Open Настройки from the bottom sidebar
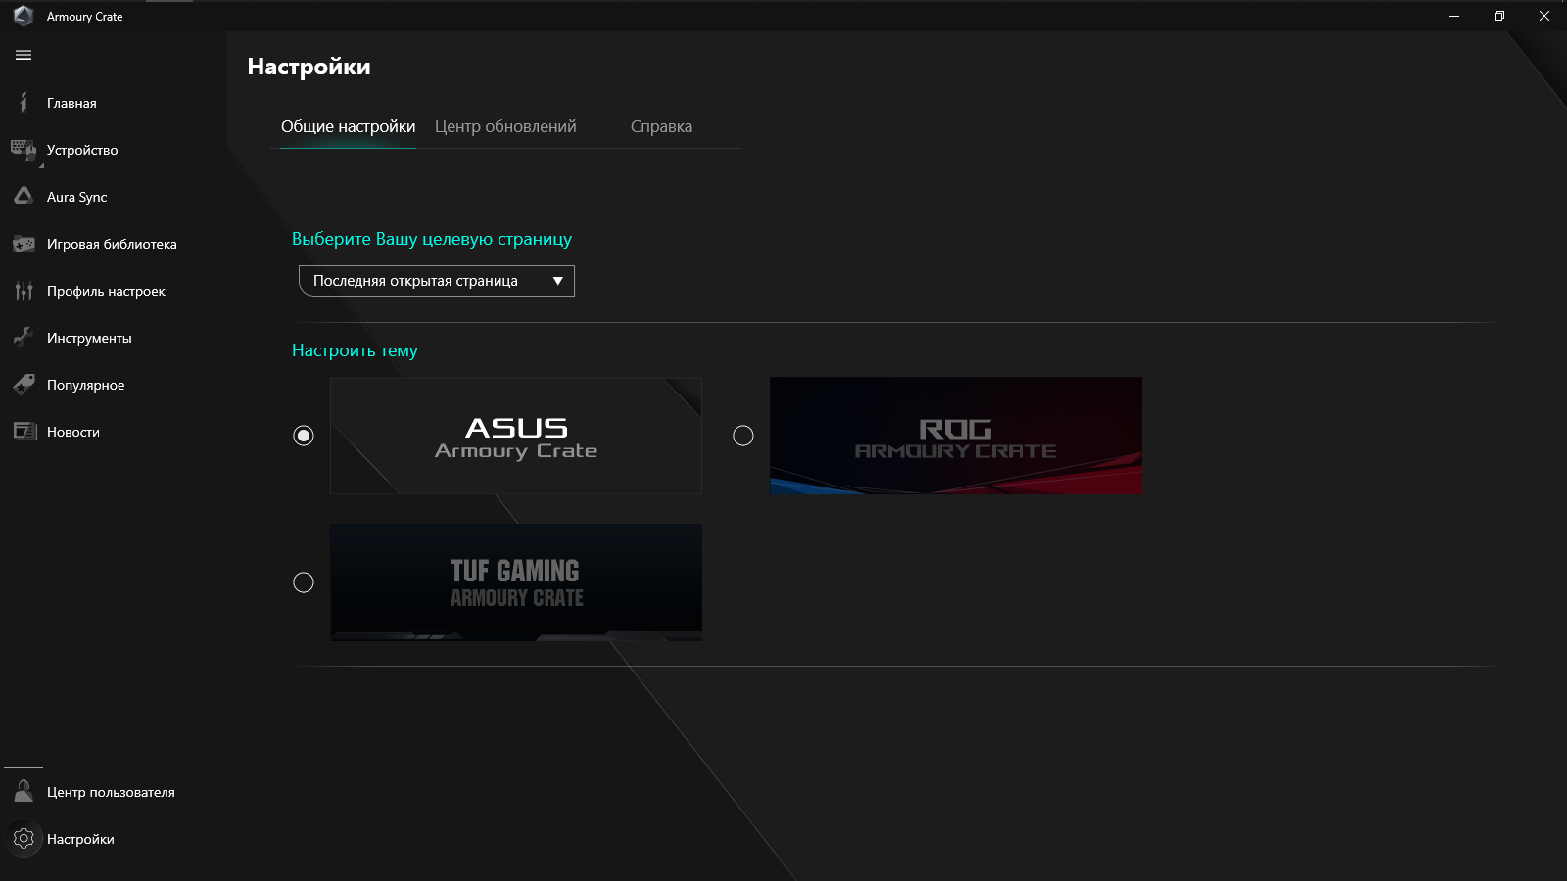Image resolution: width=1567 pixels, height=881 pixels. [x=80, y=839]
